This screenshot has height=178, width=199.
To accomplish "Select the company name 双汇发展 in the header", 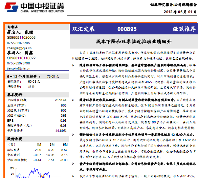I will tap(83, 29).
